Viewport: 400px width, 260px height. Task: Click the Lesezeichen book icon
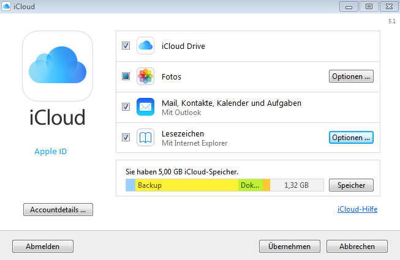[x=145, y=137]
